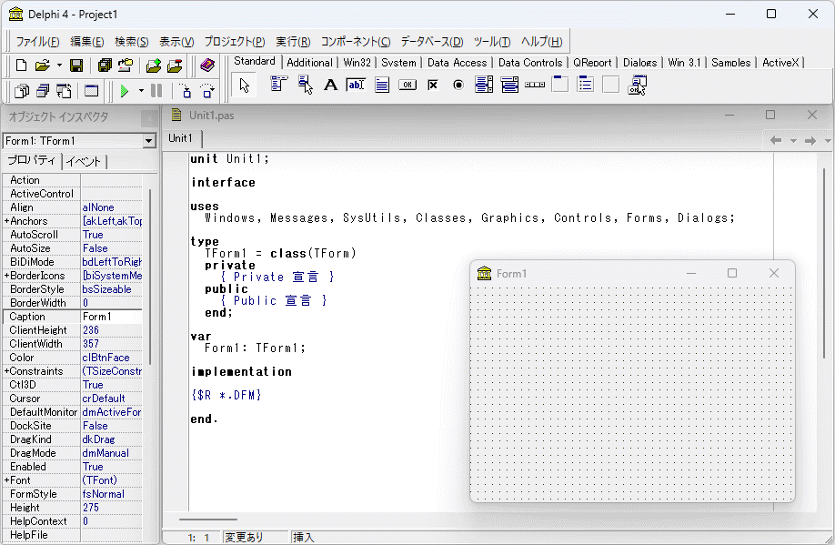This screenshot has width=835, height=545.
Task: Open the Run button dropdown arrow
Action: pos(141,91)
